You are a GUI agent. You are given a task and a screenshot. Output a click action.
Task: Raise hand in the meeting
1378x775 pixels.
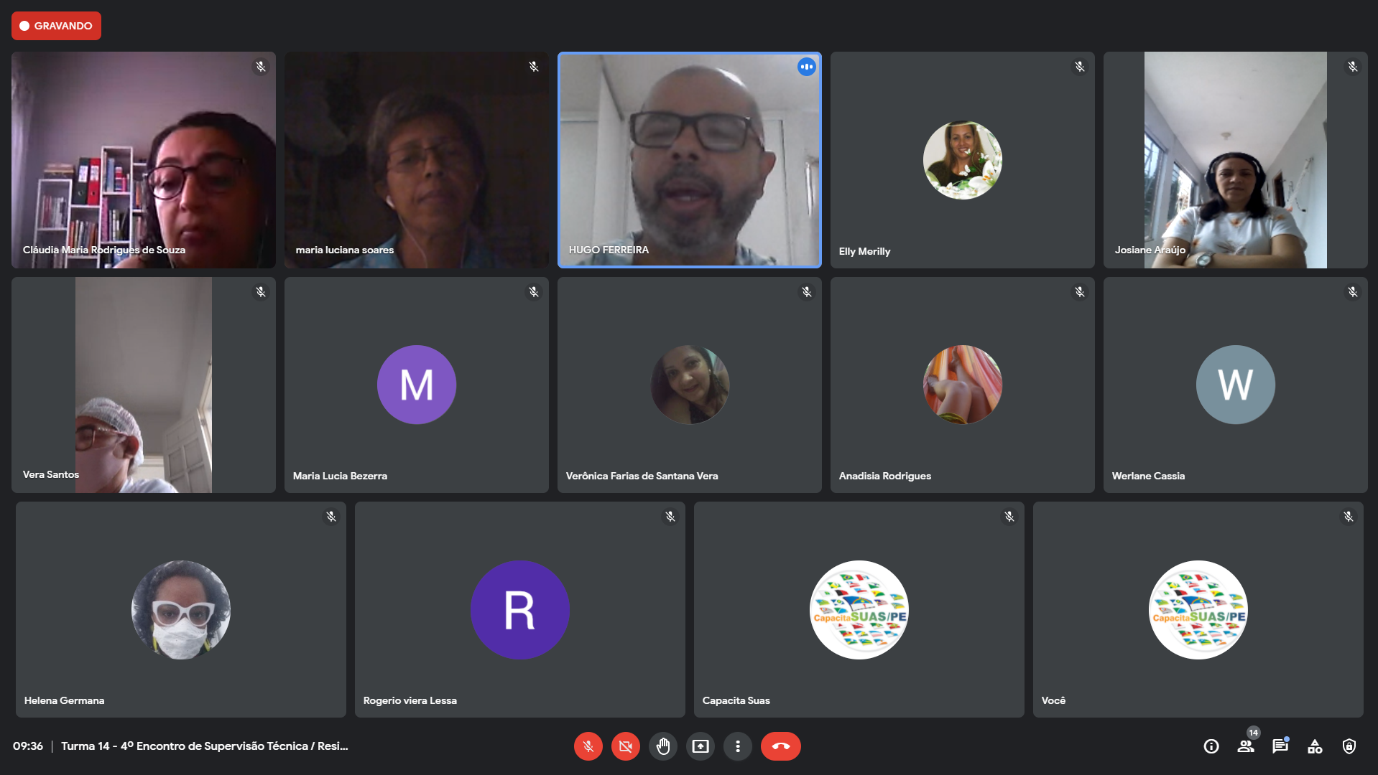pos(662,746)
